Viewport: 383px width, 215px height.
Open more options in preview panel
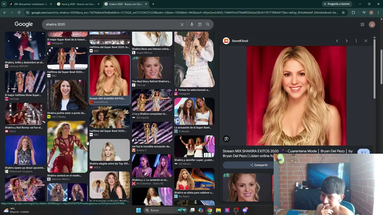point(356,41)
